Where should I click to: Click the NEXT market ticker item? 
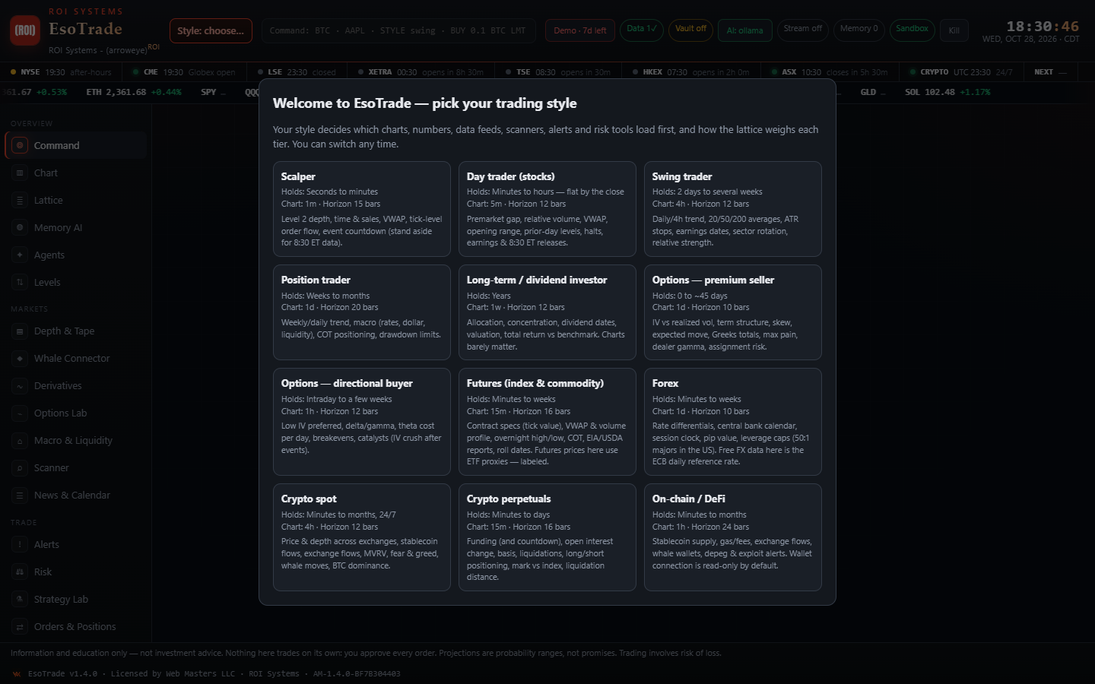[x=1050, y=72]
